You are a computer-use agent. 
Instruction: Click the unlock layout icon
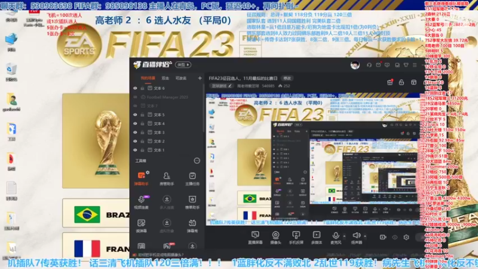402,82
